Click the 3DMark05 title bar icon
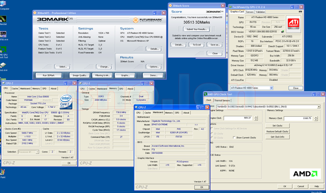Viewport: 326px width, 193px height. tap(35, 13)
